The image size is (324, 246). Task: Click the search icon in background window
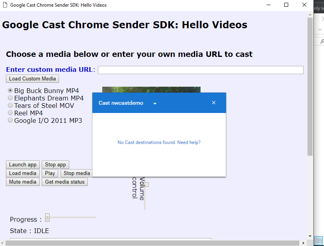pos(322,42)
